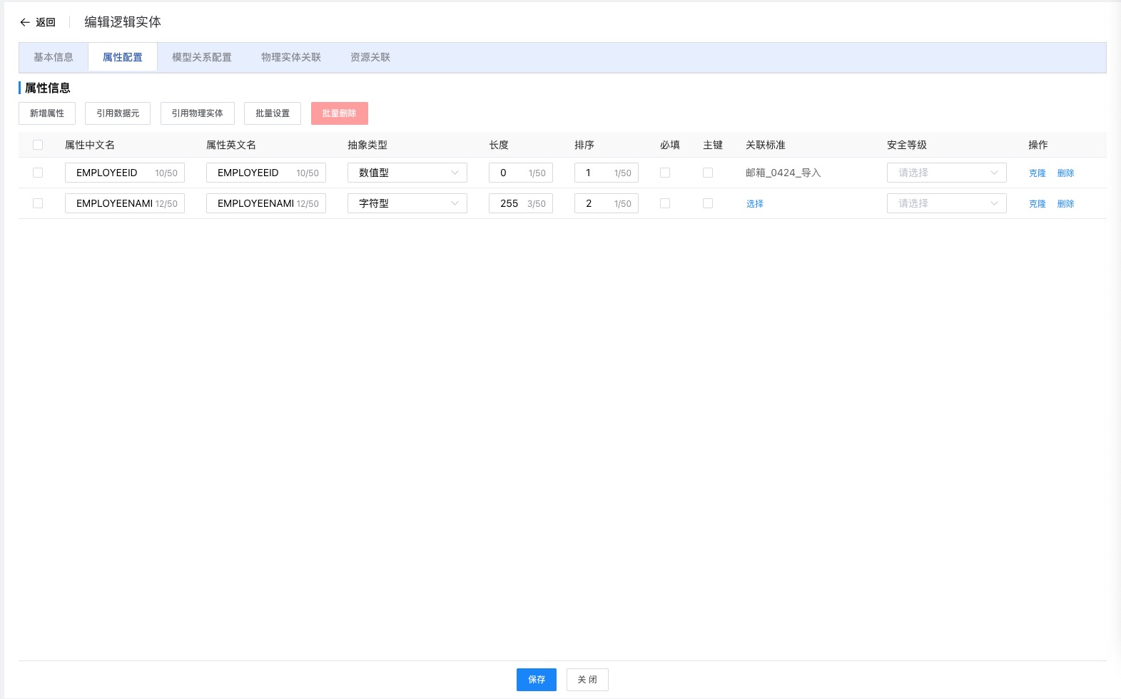Click the 关闭 button
This screenshot has height=699, width=1121.
pyautogui.click(x=587, y=680)
